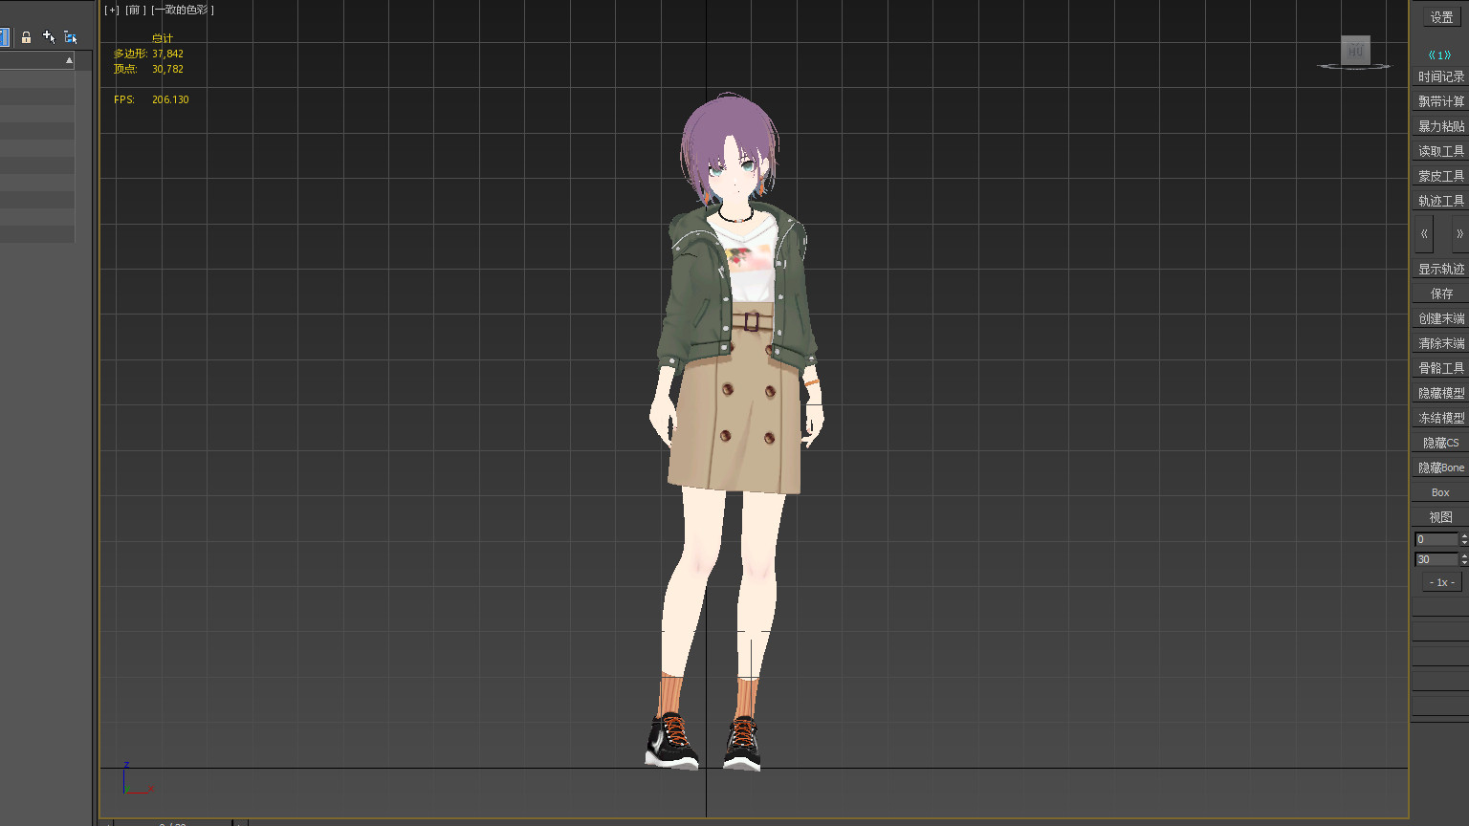Viewport: 1469px width, 826px height.
Task: Open the [一致的色彩] shading menu
Action: point(183,11)
